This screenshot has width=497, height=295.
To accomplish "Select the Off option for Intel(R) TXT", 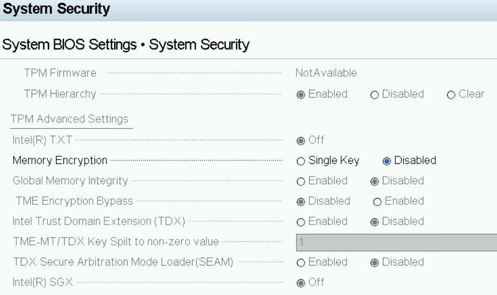I will (301, 140).
